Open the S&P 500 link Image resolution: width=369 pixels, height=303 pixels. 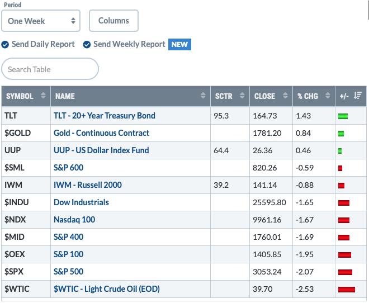tap(68, 272)
